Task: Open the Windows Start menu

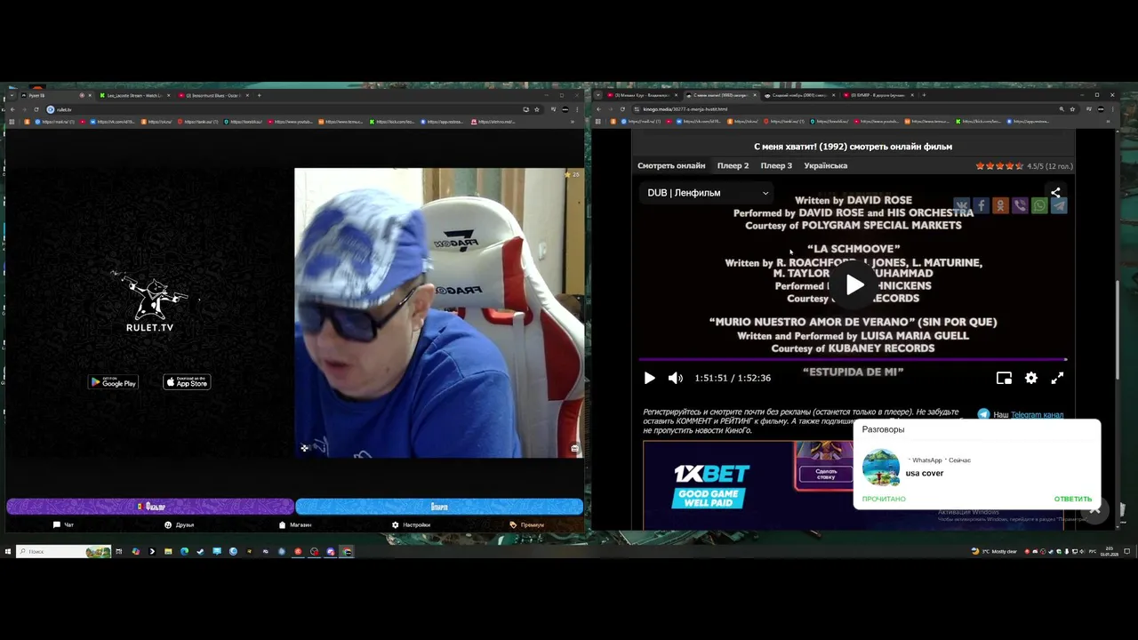Action: (8, 551)
